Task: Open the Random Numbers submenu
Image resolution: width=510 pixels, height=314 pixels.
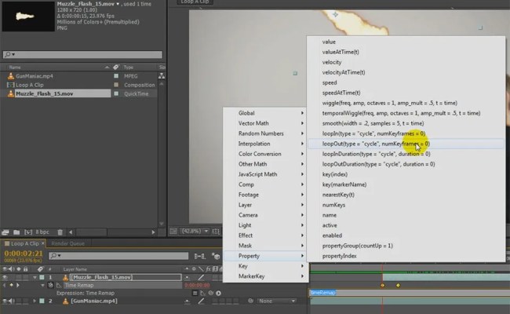Action: (265, 133)
